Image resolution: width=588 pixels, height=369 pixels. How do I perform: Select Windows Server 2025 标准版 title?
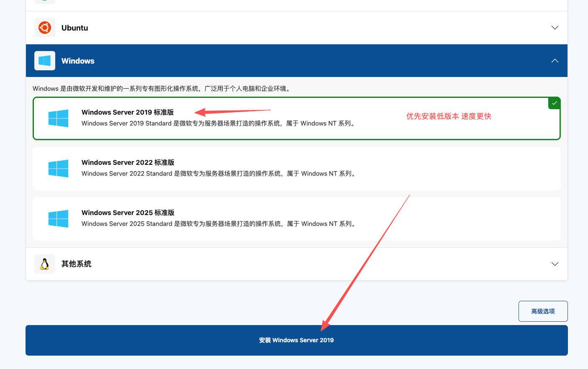[128, 213]
